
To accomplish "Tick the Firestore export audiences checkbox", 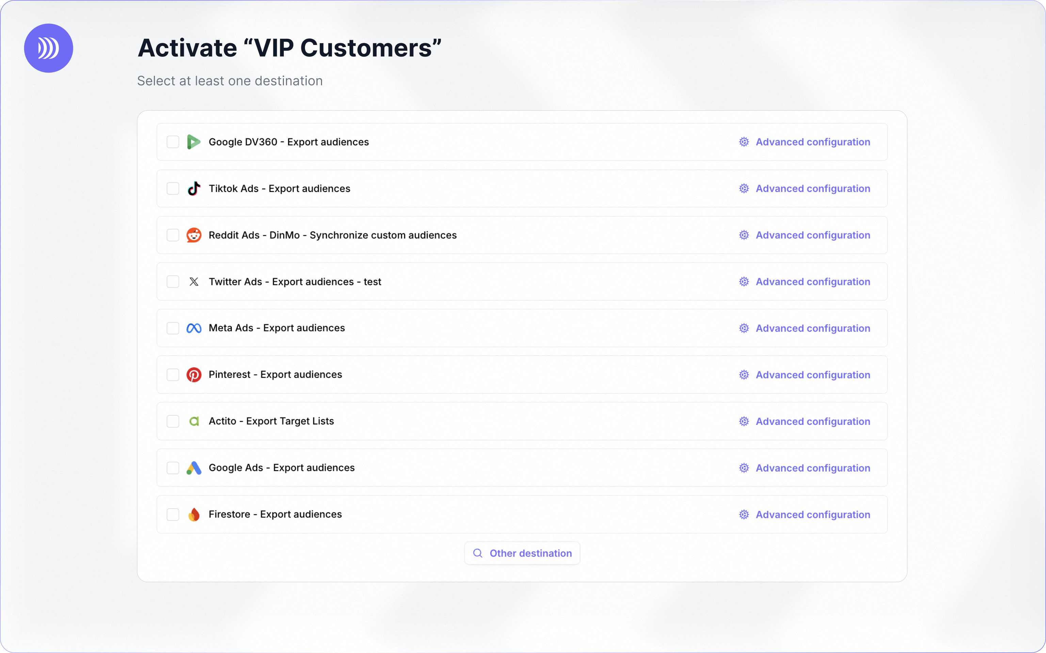I will coord(173,514).
